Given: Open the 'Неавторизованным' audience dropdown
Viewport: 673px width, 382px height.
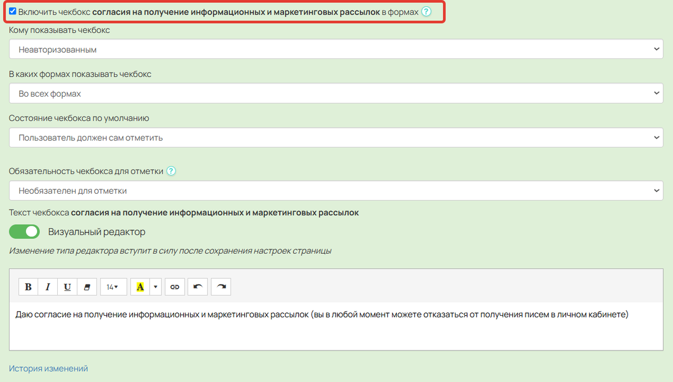Looking at the screenshot, I should 336,49.
